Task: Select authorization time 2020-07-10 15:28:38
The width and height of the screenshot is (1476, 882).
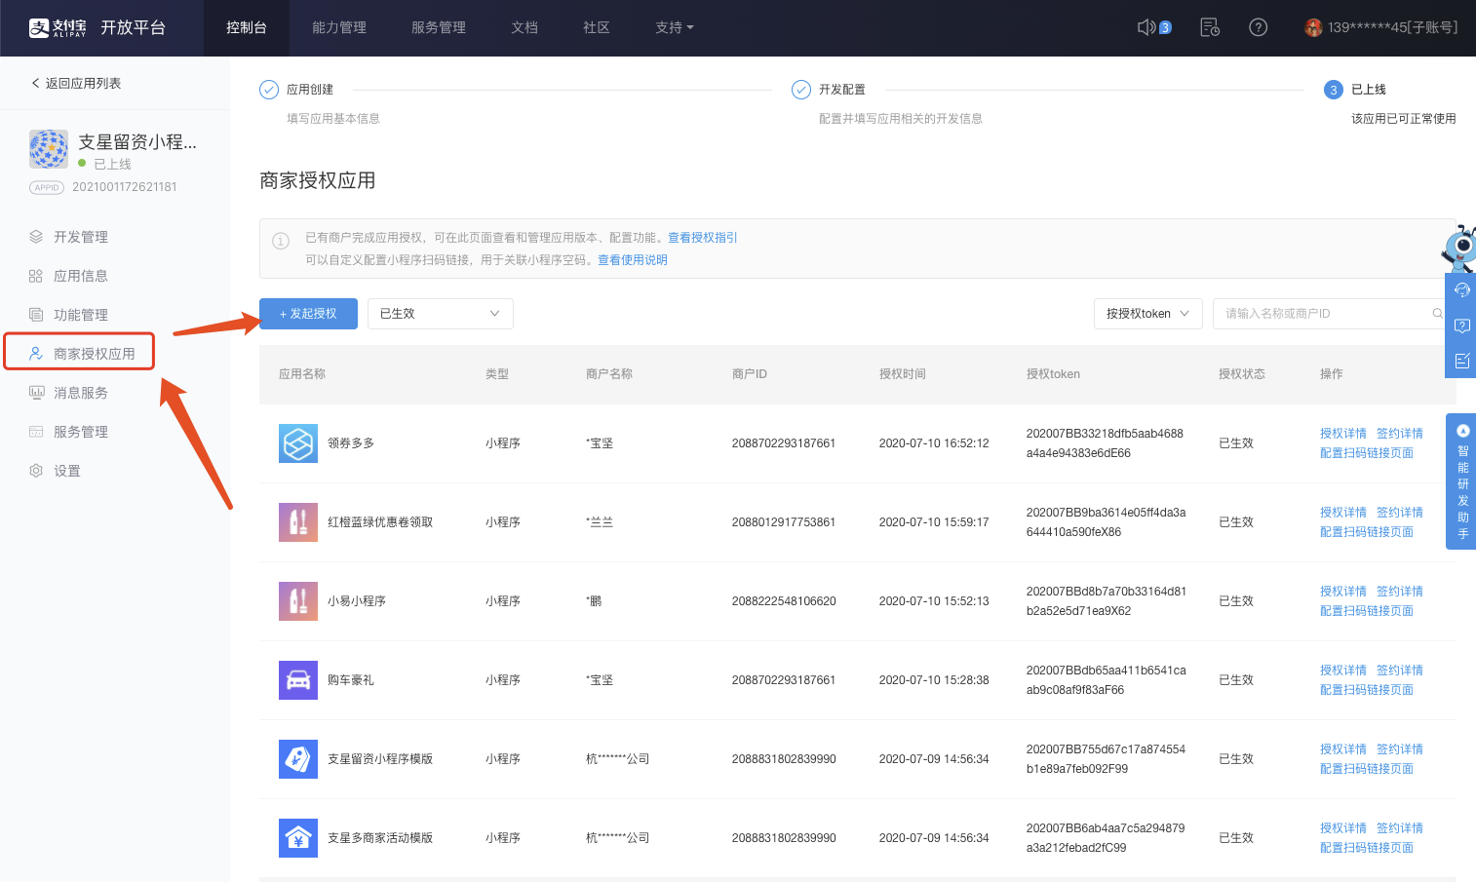Action: 934,680
